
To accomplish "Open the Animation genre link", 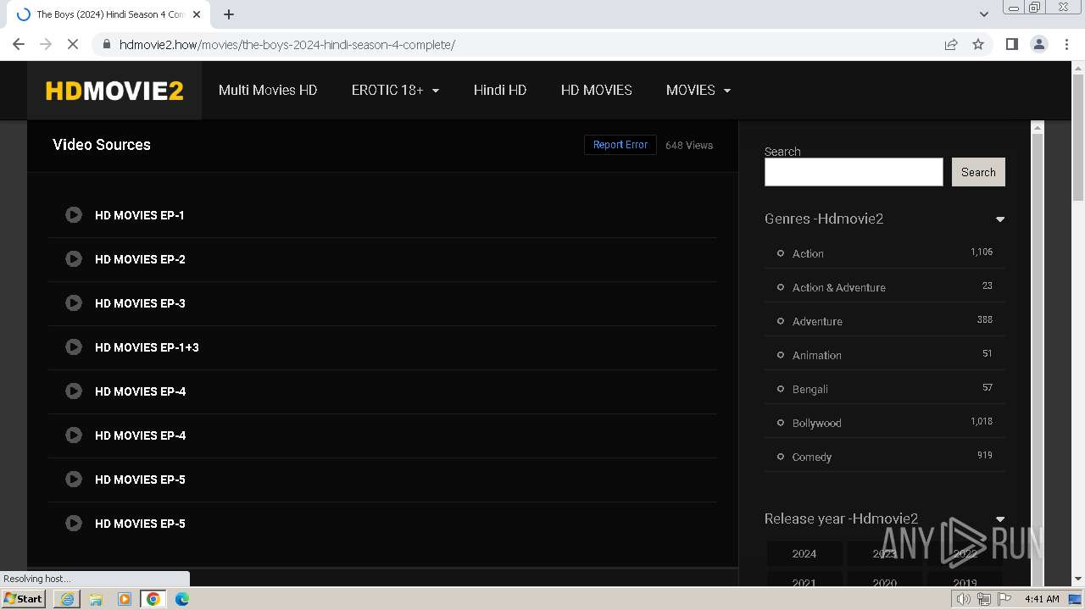I will [817, 355].
